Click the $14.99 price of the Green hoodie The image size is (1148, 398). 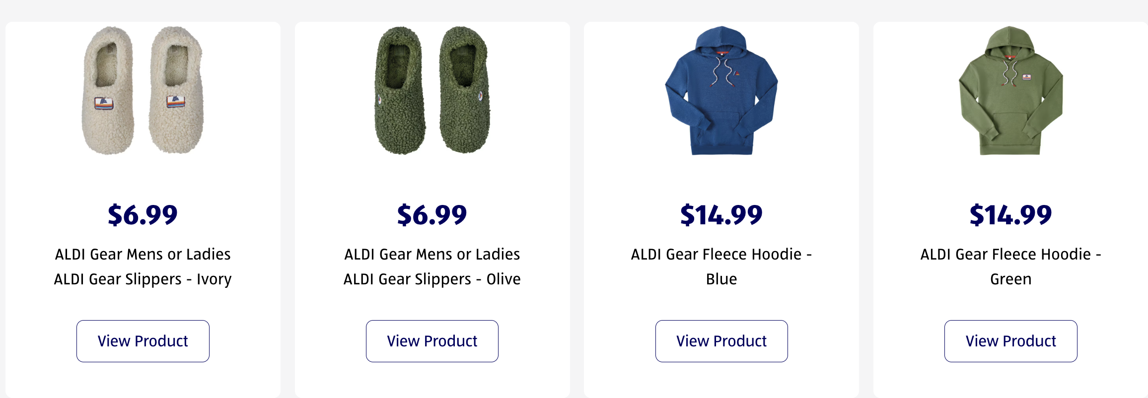1011,215
